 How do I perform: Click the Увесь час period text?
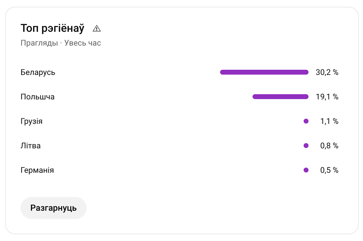click(x=83, y=43)
